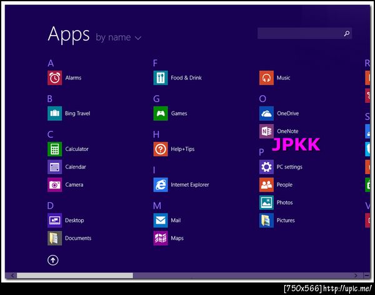Expand the 'by name' sort dropdown
375x295 pixels.
click(x=119, y=38)
